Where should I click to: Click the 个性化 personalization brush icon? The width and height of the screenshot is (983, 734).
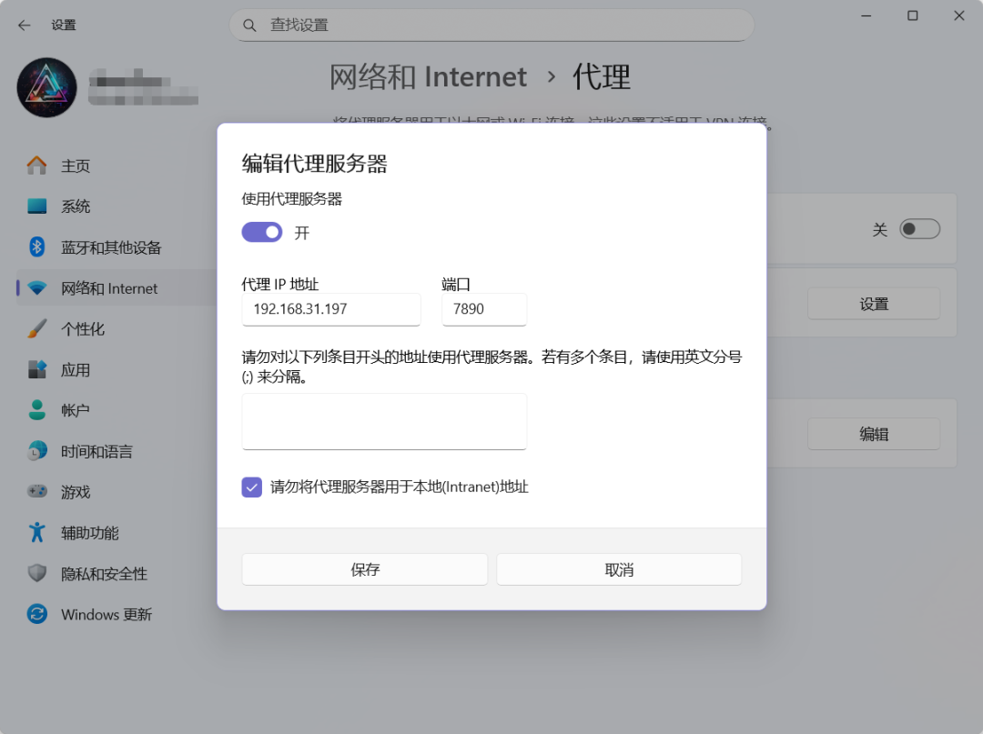[x=37, y=328]
